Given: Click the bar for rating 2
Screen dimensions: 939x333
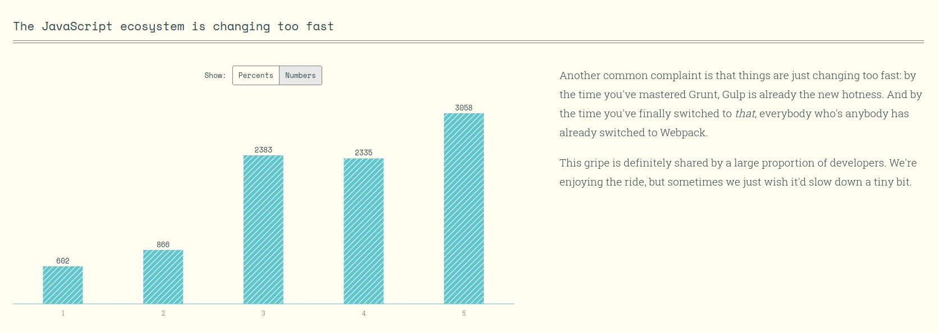Looking at the screenshot, I should coord(163,277).
